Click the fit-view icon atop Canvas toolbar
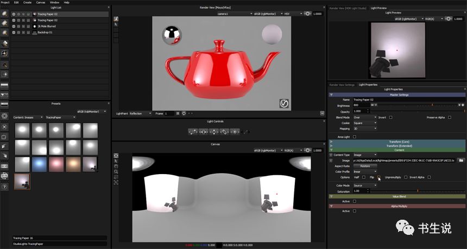This screenshot has height=249, width=467. click(x=116, y=156)
